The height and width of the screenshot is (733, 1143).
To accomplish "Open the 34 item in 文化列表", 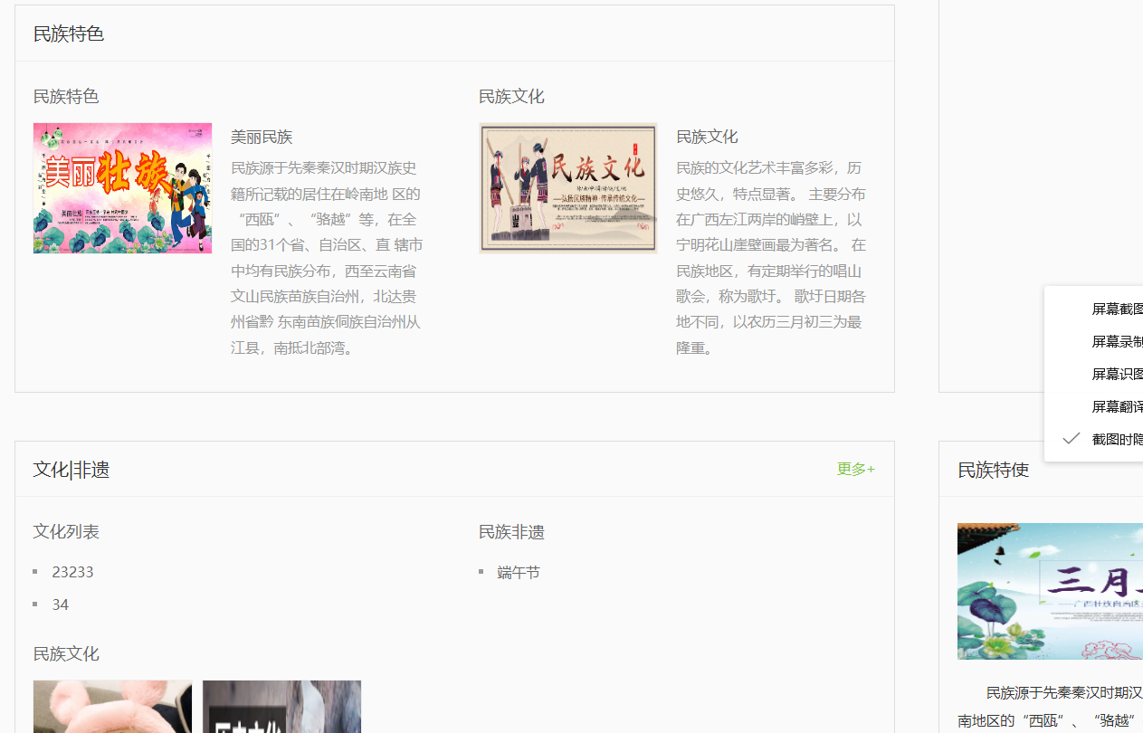I will pos(61,604).
